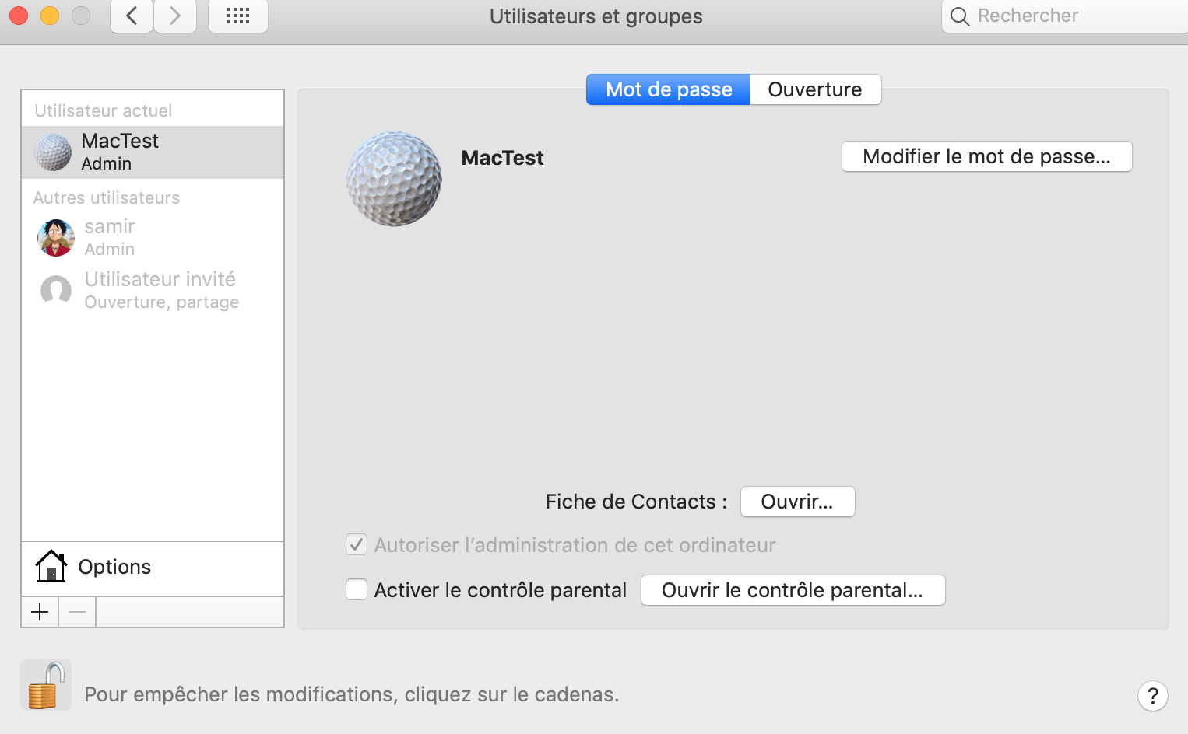Open the help question mark button
This screenshot has width=1188, height=734.
[1152, 696]
